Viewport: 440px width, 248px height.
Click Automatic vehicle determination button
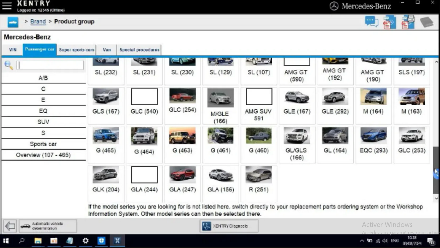pyautogui.click(x=48, y=226)
